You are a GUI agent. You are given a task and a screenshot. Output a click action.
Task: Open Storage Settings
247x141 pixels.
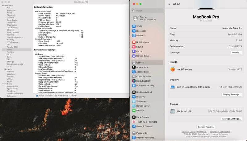pos(231,119)
